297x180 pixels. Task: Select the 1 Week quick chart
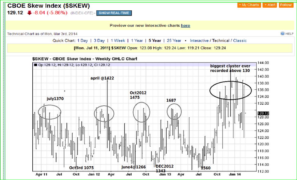[118, 41]
